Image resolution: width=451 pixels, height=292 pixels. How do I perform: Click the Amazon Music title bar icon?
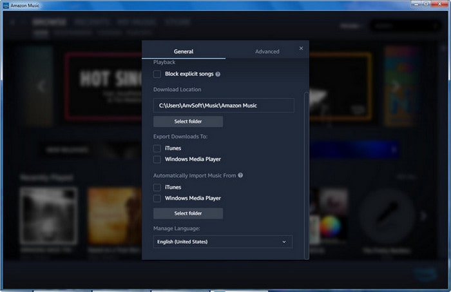[x=6, y=5]
